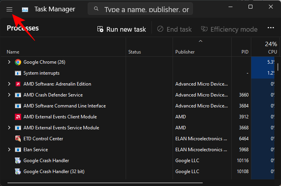Expand the Google Chrome process group

point(9,62)
